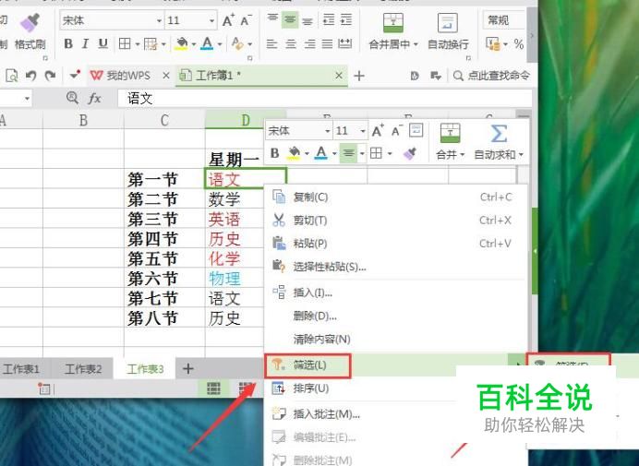The height and width of the screenshot is (466, 639).
Task: Choose 复制(C) from context menu
Action: (395, 197)
